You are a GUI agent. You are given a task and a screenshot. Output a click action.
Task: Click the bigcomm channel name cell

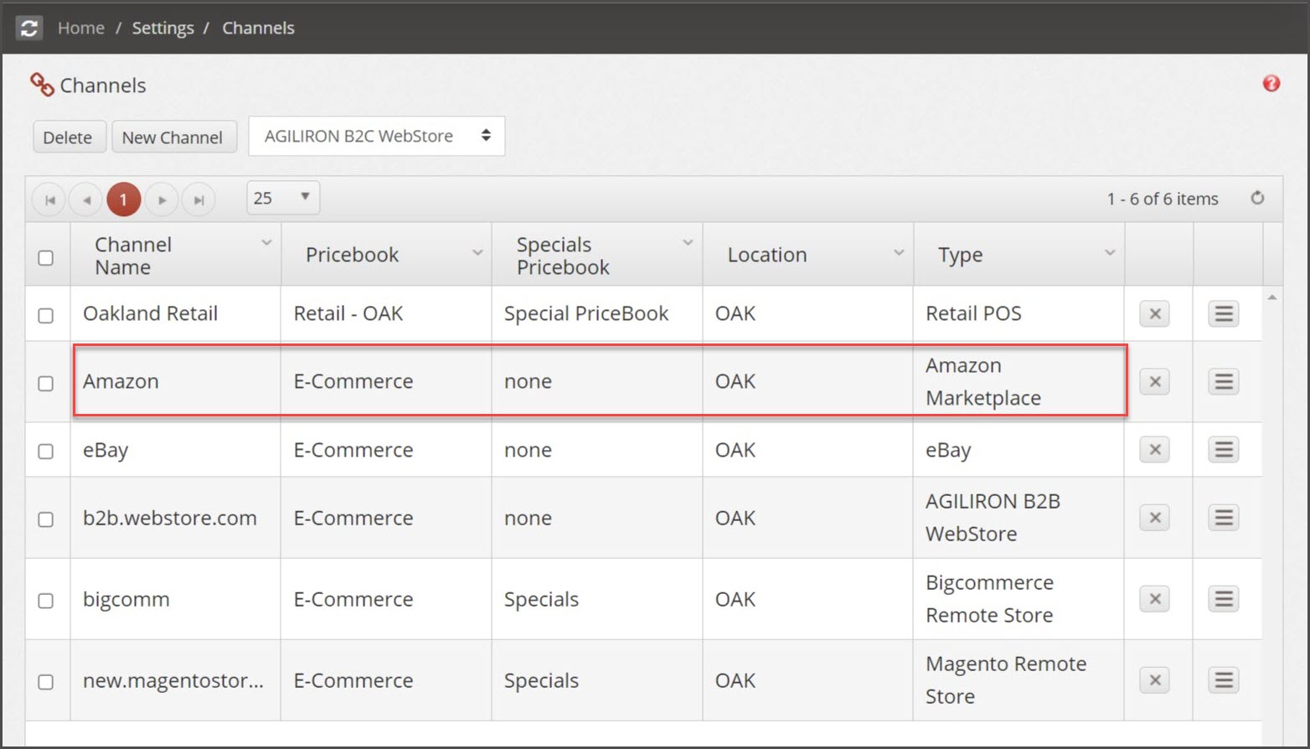point(175,599)
